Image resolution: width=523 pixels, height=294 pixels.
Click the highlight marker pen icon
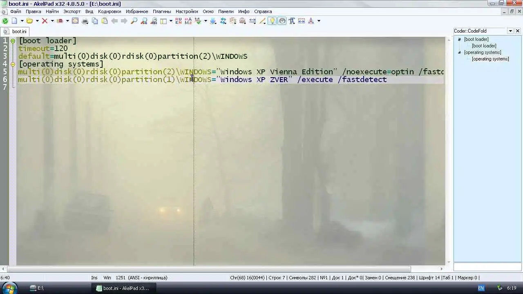[263, 21]
